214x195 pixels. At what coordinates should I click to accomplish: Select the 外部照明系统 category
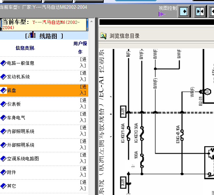click(x=21, y=145)
